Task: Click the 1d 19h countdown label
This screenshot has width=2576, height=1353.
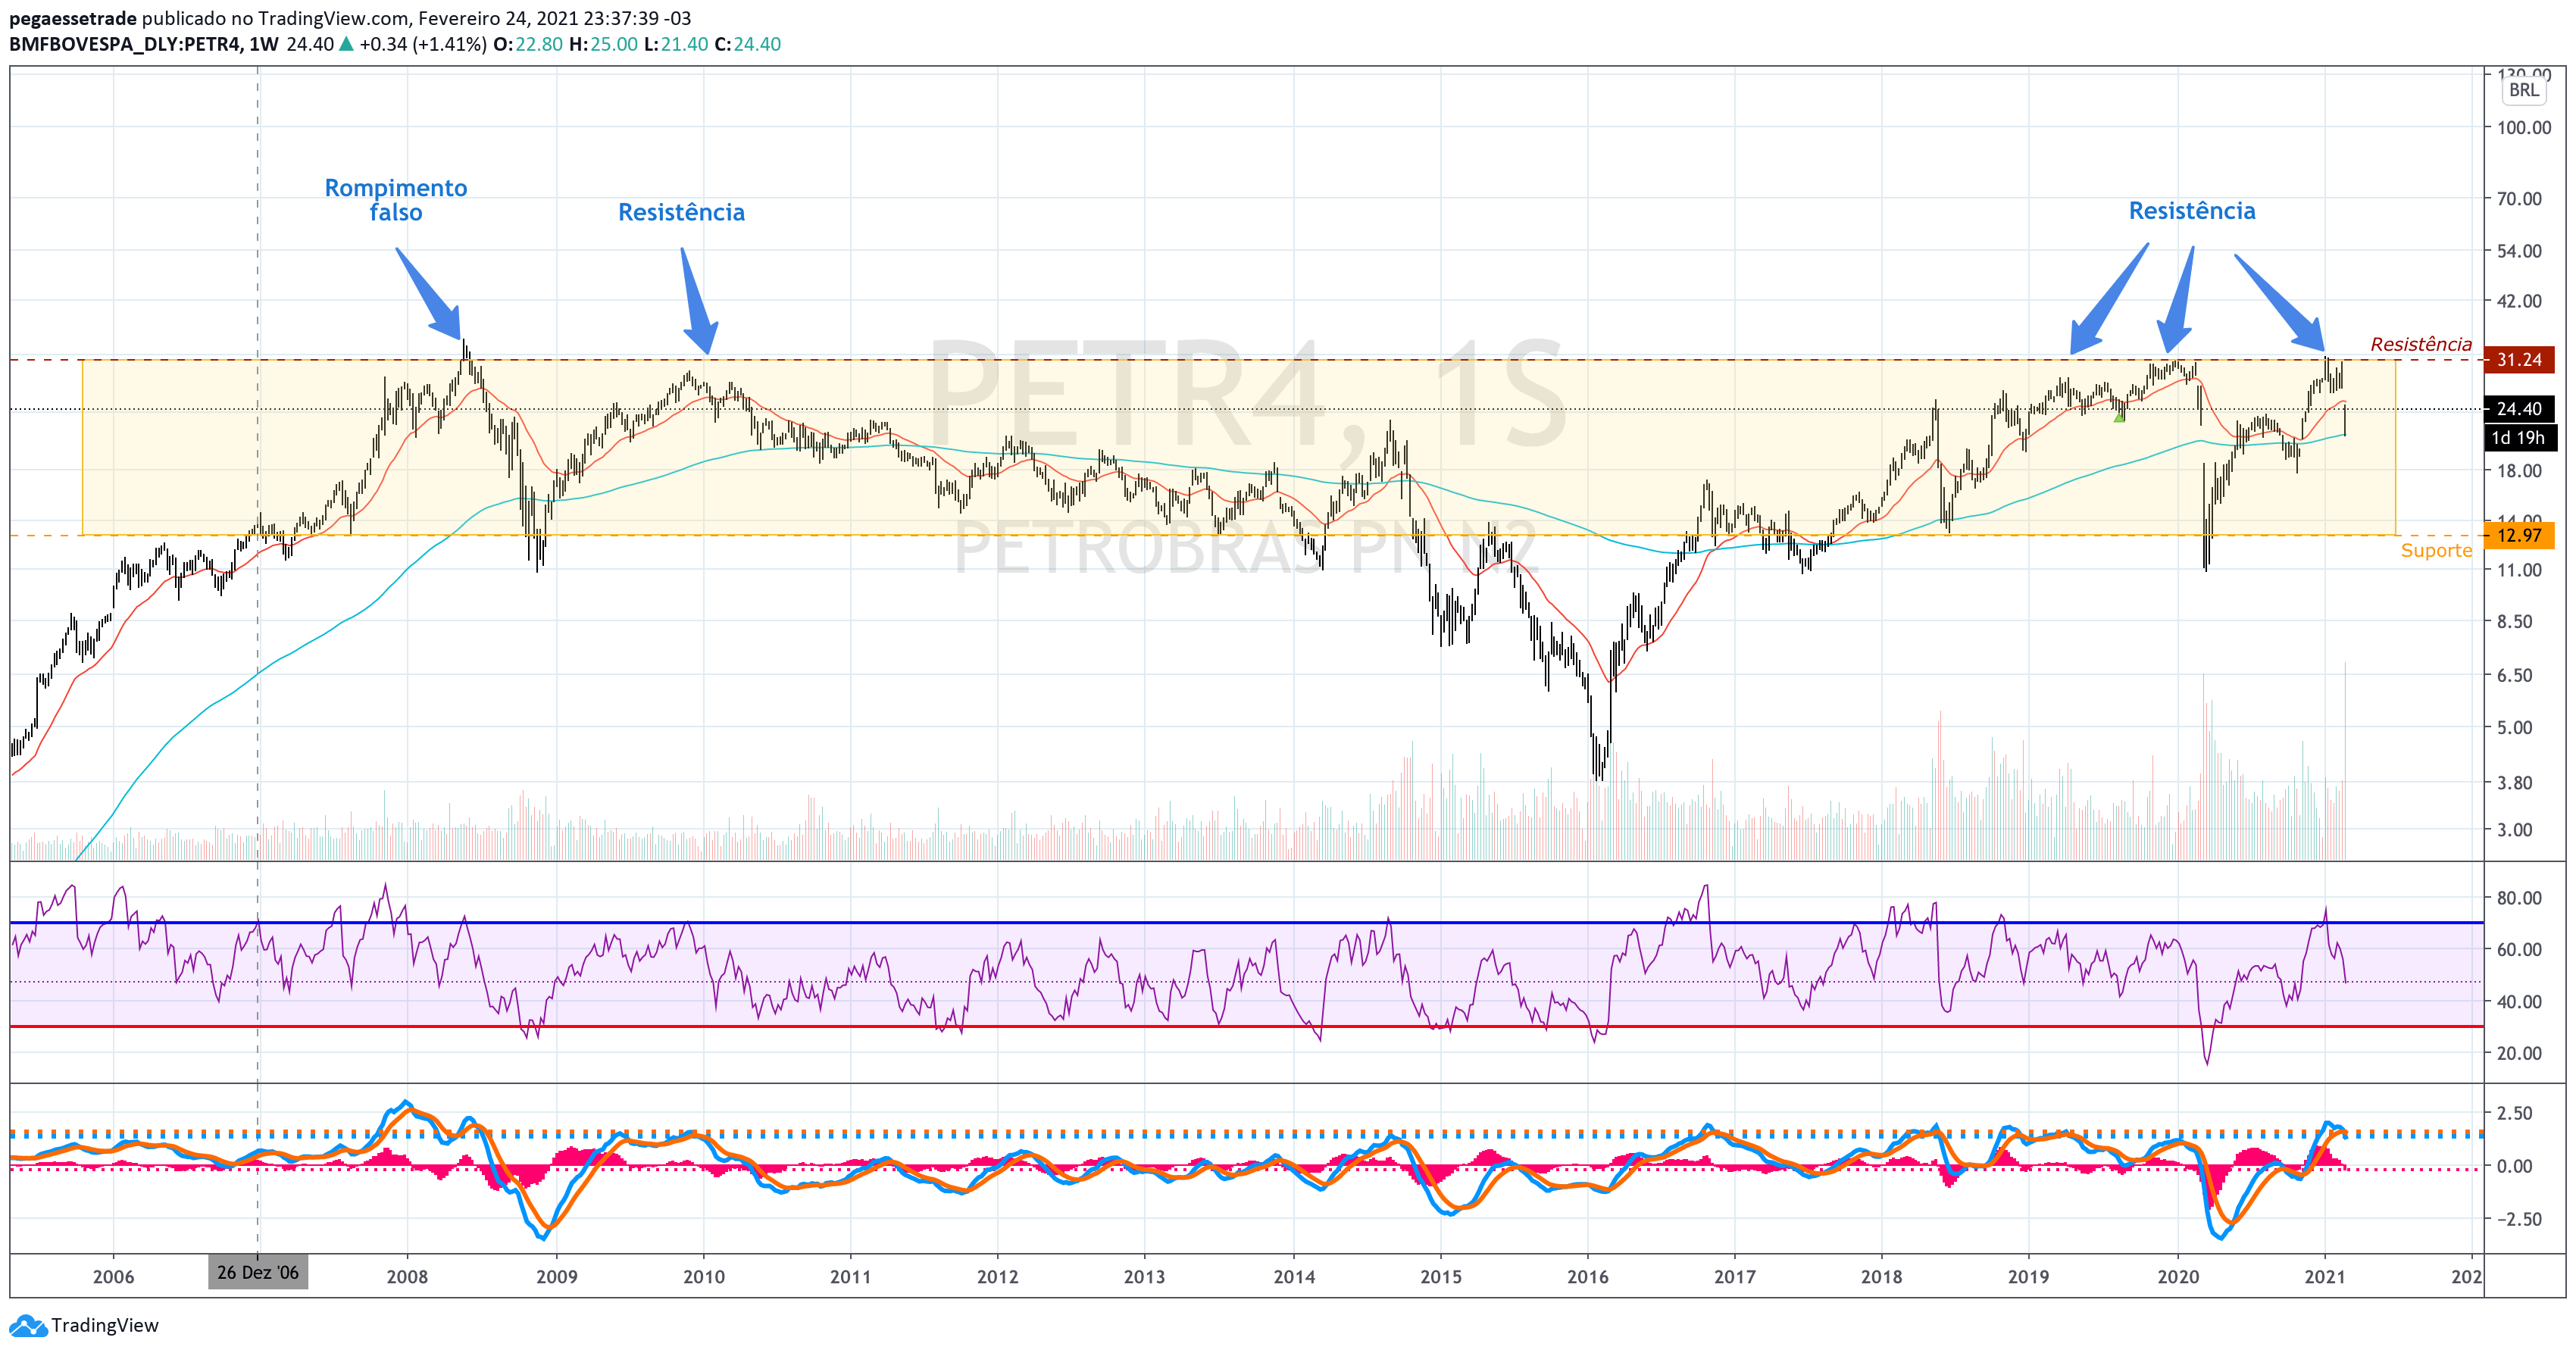Action: [x=2519, y=438]
